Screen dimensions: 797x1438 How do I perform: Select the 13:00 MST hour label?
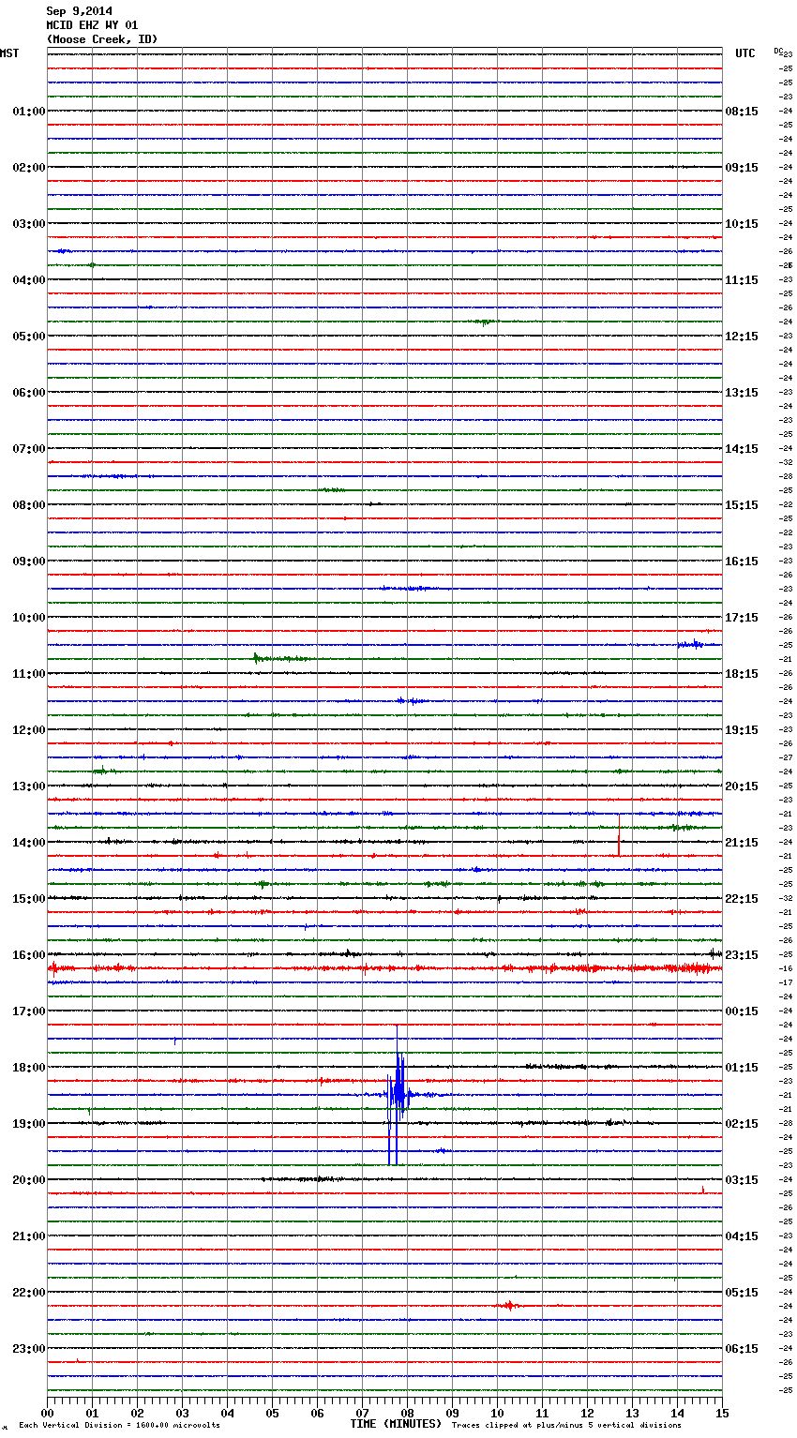click(29, 786)
